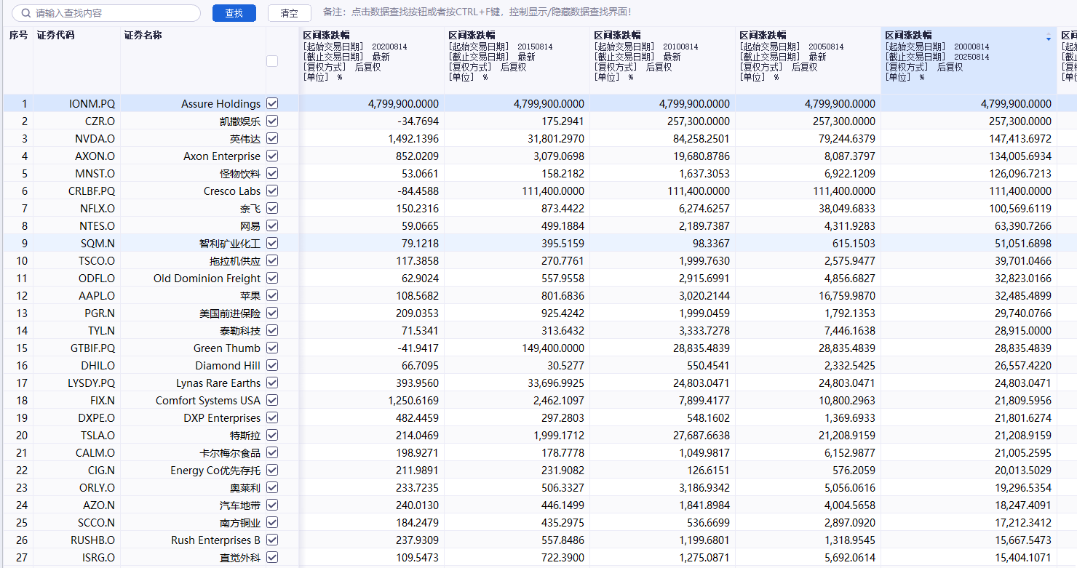Click the 证券名称 column header
Image resolution: width=1077 pixels, height=568 pixels.
point(143,35)
